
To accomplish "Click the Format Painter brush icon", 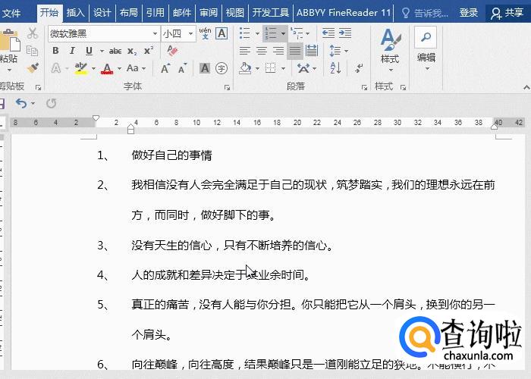I will coord(33,68).
